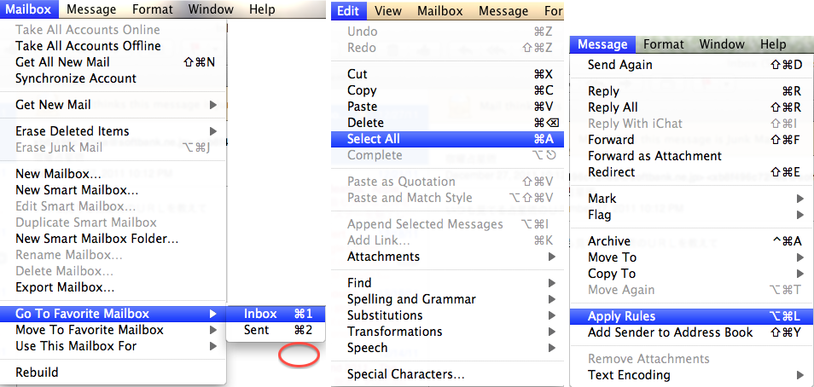This screenshot has width=814, height=387.
Task: Click Synchronize Account in the Mailbox menu
Action: 113,78
